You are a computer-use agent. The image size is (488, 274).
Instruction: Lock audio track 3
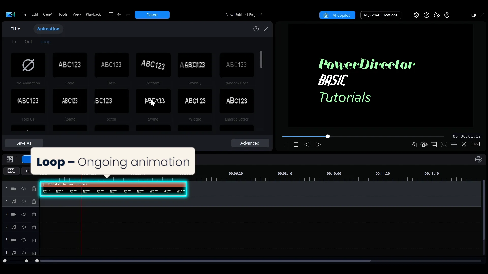(34, 253)
